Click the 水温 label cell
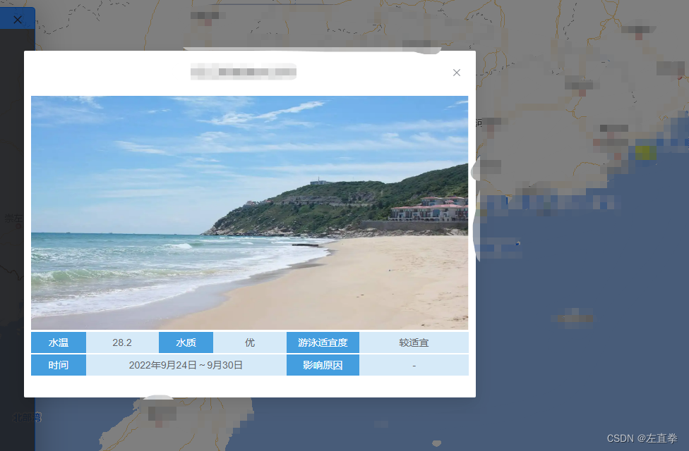689x451 pixels. [59, 342]
